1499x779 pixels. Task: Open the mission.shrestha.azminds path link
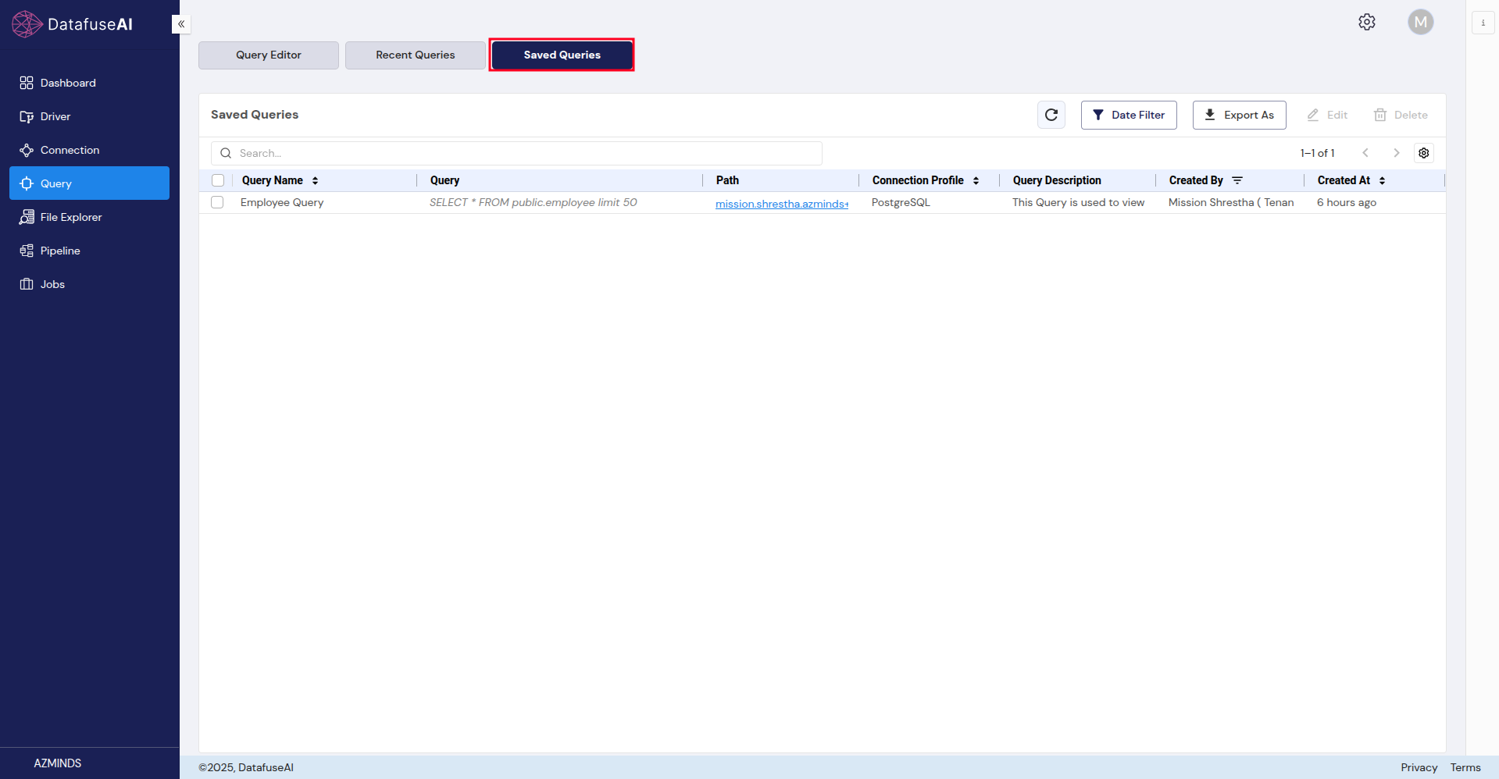point(781,204)
